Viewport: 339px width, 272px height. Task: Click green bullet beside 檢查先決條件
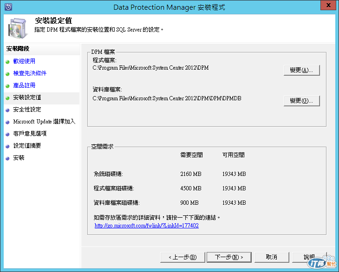click(x=7, y=74)
